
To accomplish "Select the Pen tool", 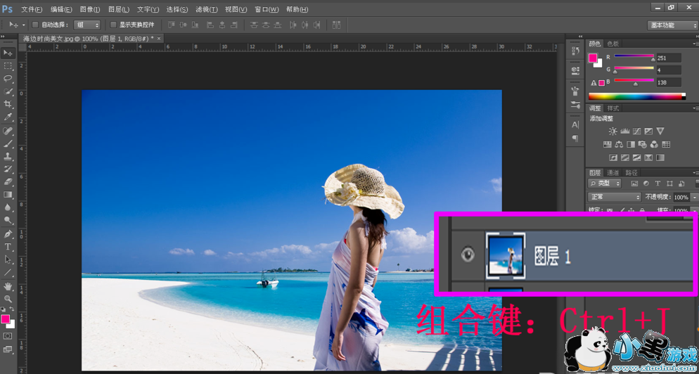I will pos(8,234).
